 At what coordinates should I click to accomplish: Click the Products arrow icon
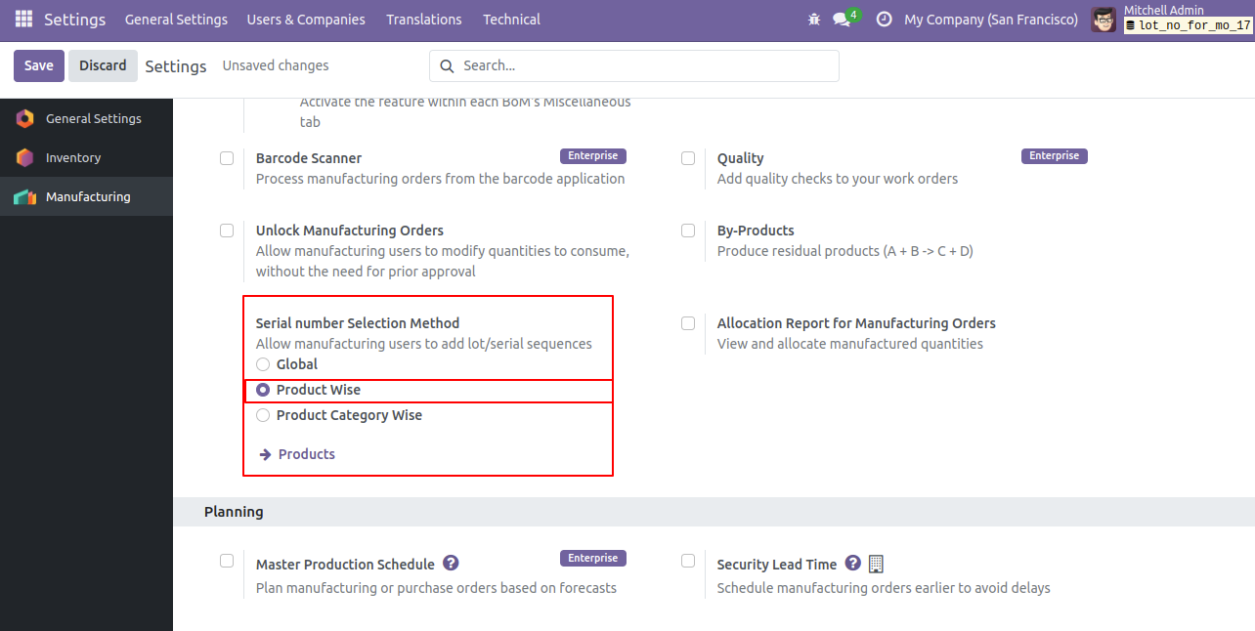(x=265, y=454)
